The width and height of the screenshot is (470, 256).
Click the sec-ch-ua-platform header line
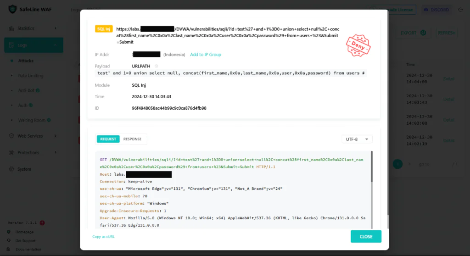point(134,203)
